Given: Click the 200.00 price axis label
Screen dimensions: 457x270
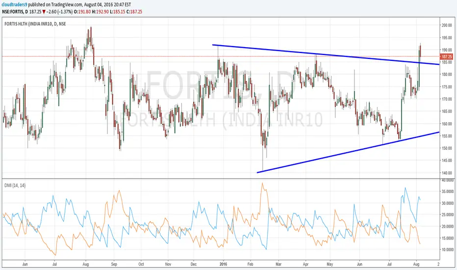Looking at the screenshot, I should [447, 25].
